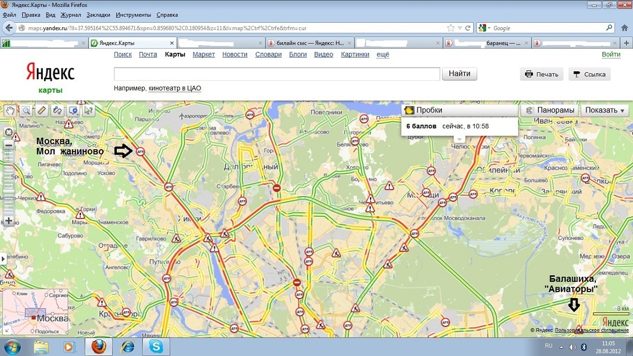Open the ещё more services link
The width and height of the screenshot is (633, 356).
(x=383, y=54)
